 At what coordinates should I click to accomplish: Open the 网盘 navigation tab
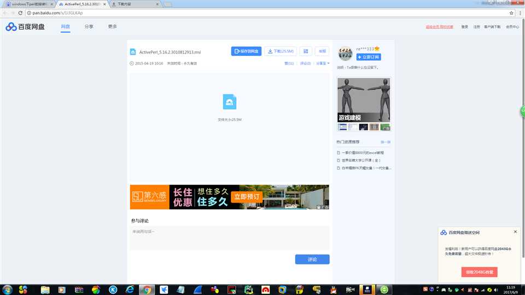[x=65, y=26]
